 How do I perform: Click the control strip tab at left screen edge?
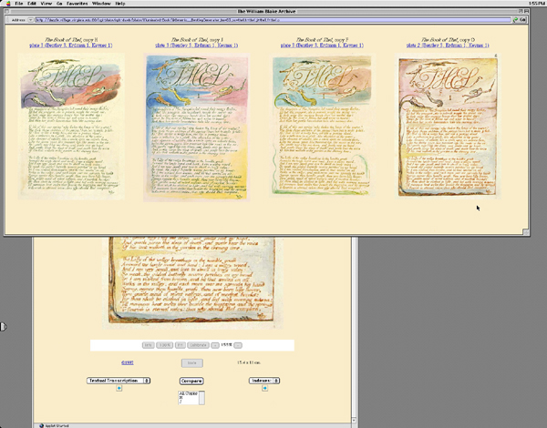(x=3, y=327)
